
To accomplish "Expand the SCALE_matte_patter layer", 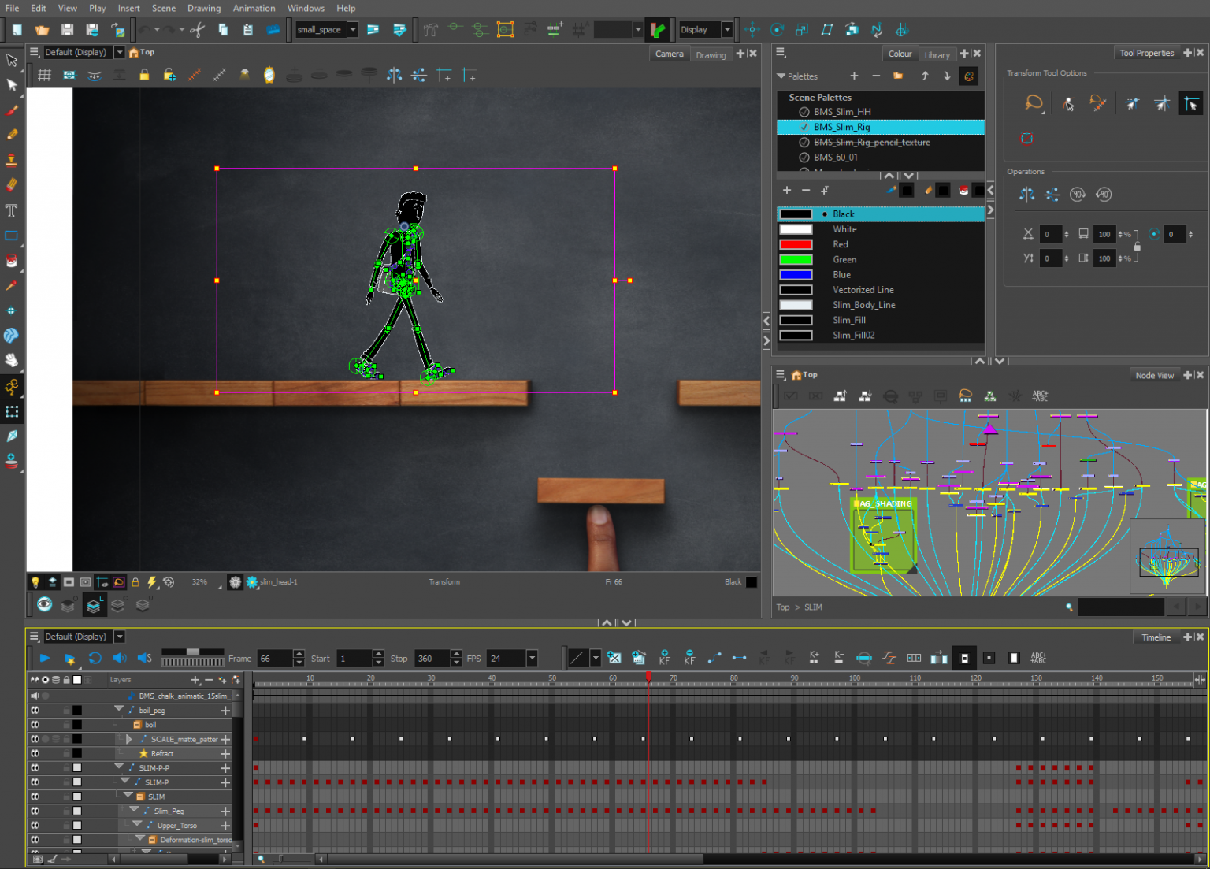I will (x=128, y=739).
